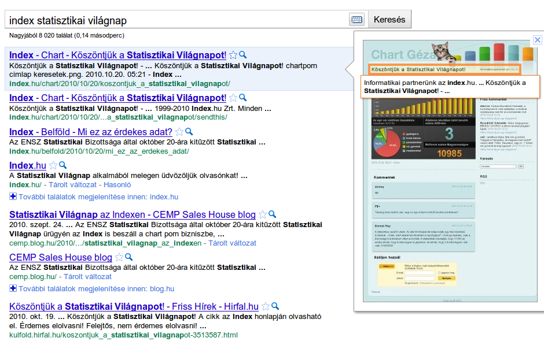Viewport: 544px width, 345px height.
Task: Expand more results from blog.hu
Action: [92, 288]
